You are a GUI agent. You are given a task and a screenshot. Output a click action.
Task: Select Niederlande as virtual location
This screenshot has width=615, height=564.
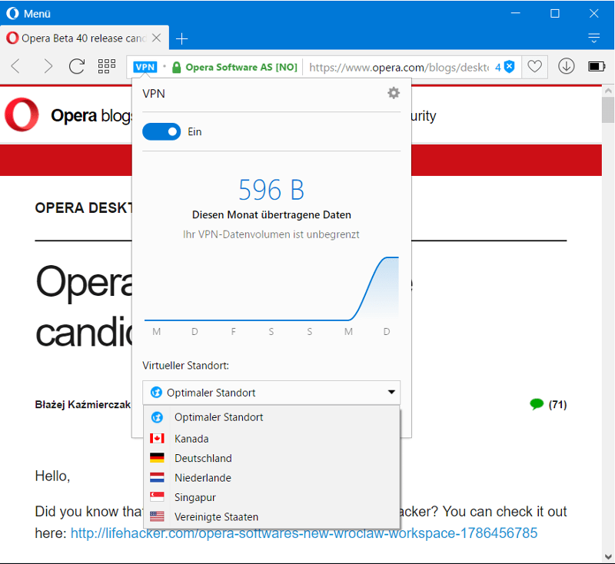coord(271,478)
